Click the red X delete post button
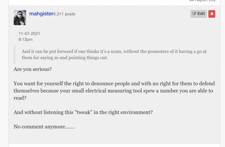This screenshot has width=225, height=147. point(212,14)
